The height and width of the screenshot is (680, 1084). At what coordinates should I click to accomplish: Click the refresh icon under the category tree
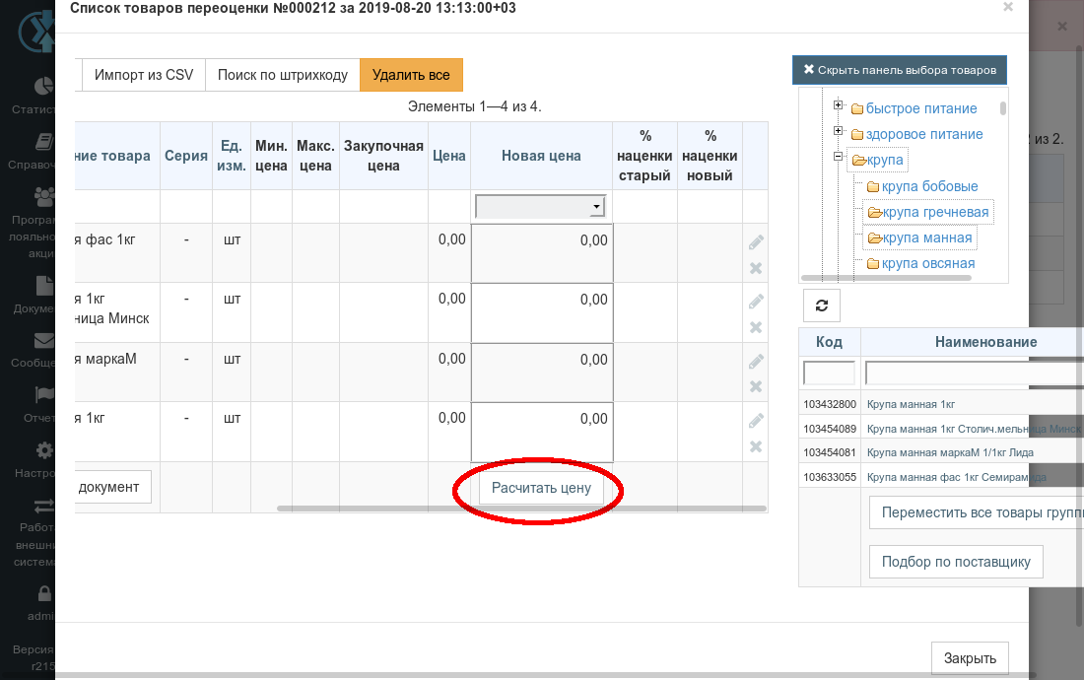click(x=821, y=306)
